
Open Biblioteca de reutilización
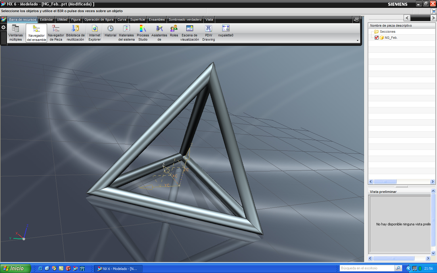pyautogui.click(x=75, y=33)
